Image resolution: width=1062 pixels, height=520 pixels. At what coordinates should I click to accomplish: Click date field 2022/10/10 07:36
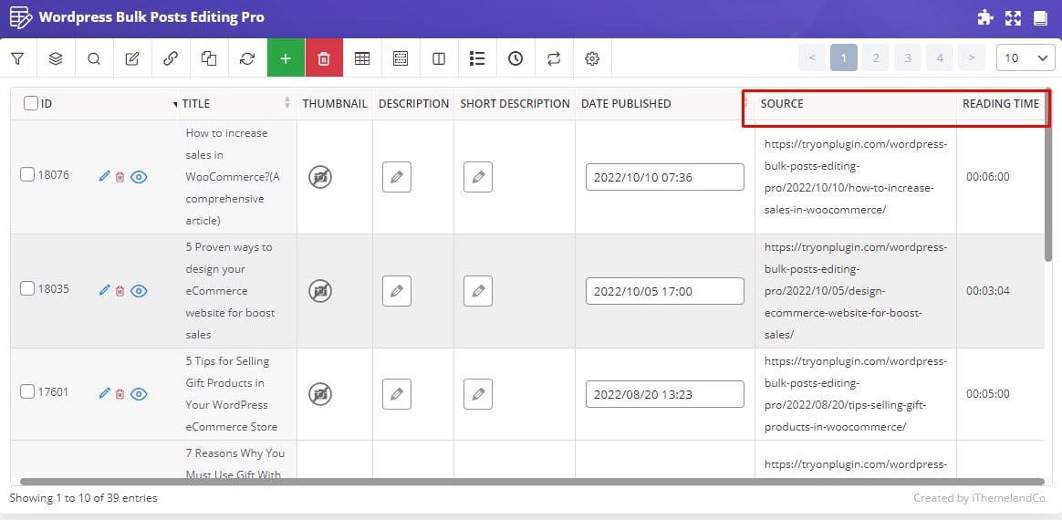pos(665,177)
